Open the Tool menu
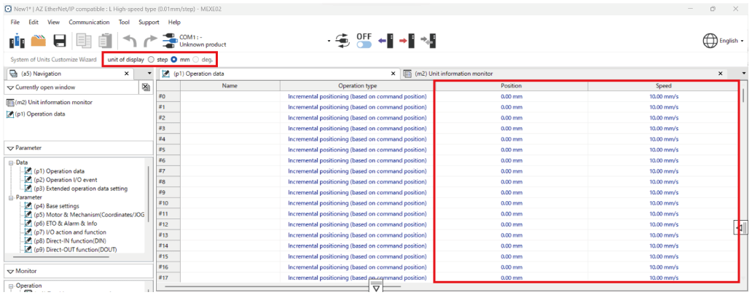Screen dimensions: 752x295 124,22
